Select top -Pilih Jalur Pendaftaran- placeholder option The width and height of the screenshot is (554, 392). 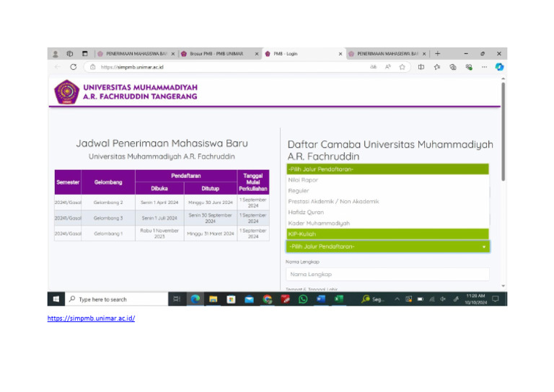click(x=387, y=169)
